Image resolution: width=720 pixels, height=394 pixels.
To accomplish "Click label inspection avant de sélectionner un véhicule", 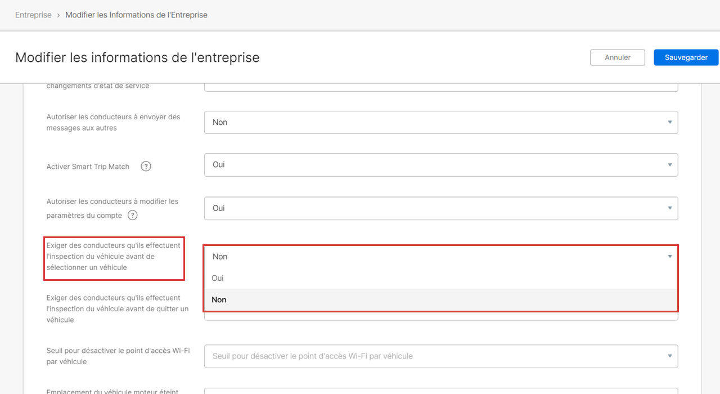I will 114,256.
